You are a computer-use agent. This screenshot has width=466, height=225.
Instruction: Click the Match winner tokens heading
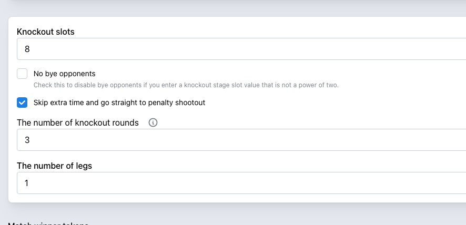(48, 223)
